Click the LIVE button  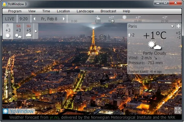[x=10, y=19]
